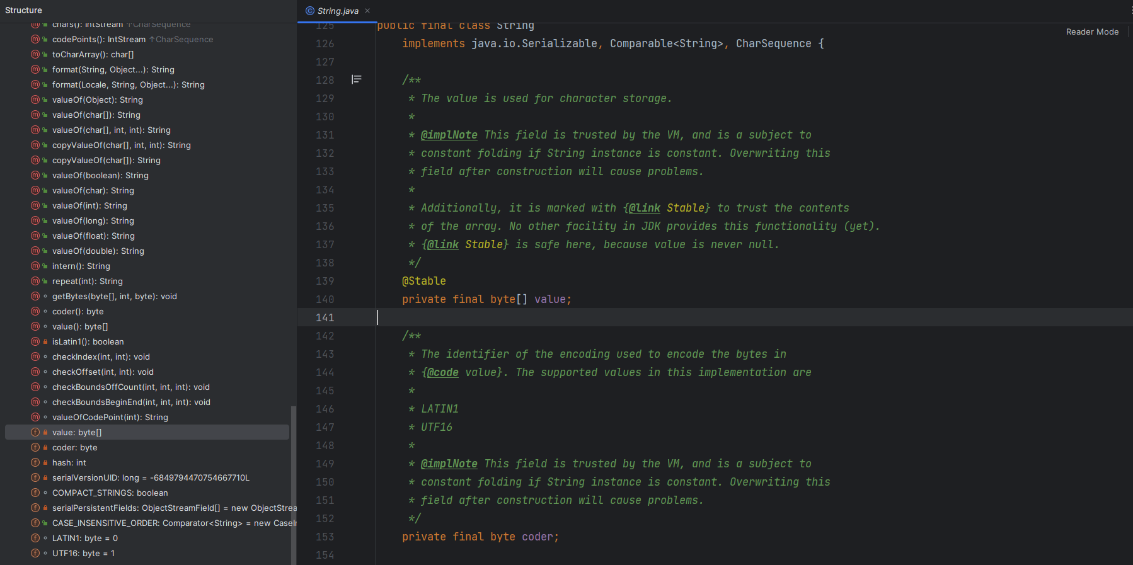The width and height of the screenshot is (1133, 565).
Task: Click field icon beside hash: int
Action: click(35, 462)
